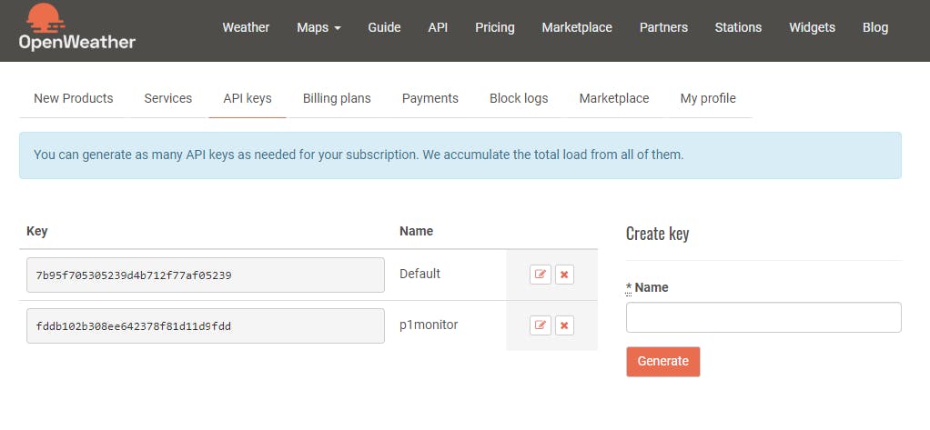The image size is (930, 430).
Task: Edit the p1monitor key name
Action: pyautogui.click(x=541, y=325)
